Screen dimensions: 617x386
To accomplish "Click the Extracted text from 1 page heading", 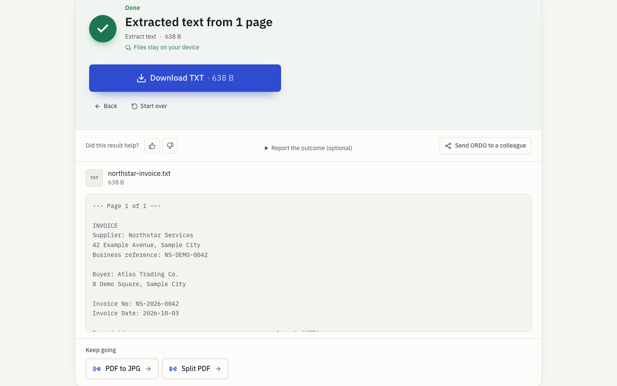I will point(199,22).
